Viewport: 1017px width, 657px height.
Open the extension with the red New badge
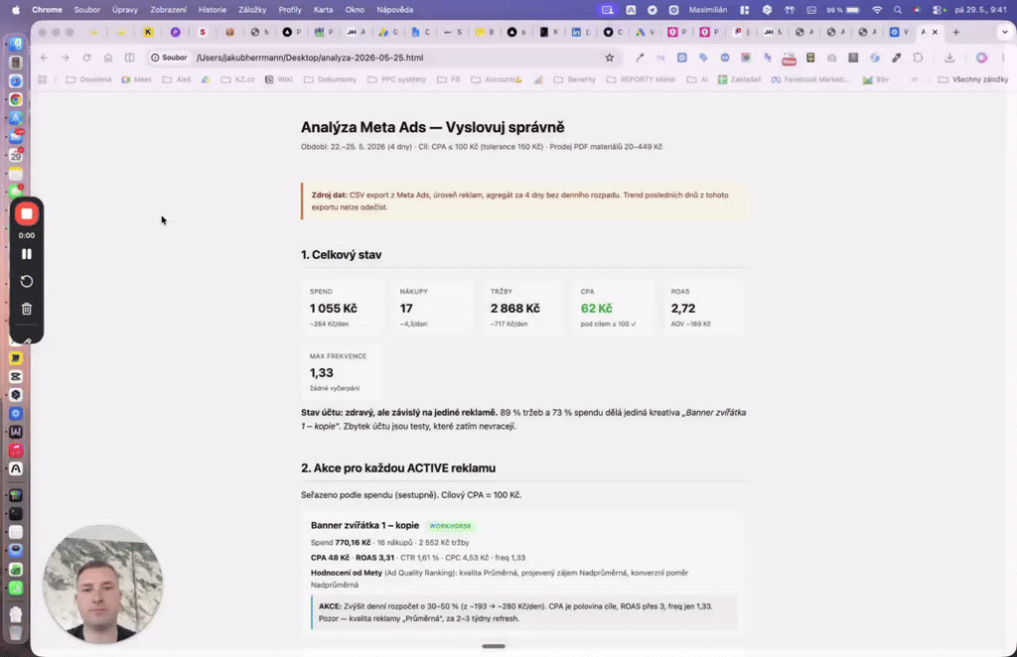[789, 59]
